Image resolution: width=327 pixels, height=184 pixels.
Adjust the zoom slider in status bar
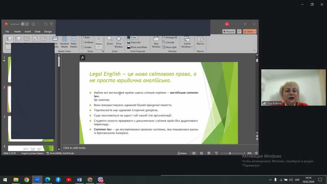click(x=230, y=153)
